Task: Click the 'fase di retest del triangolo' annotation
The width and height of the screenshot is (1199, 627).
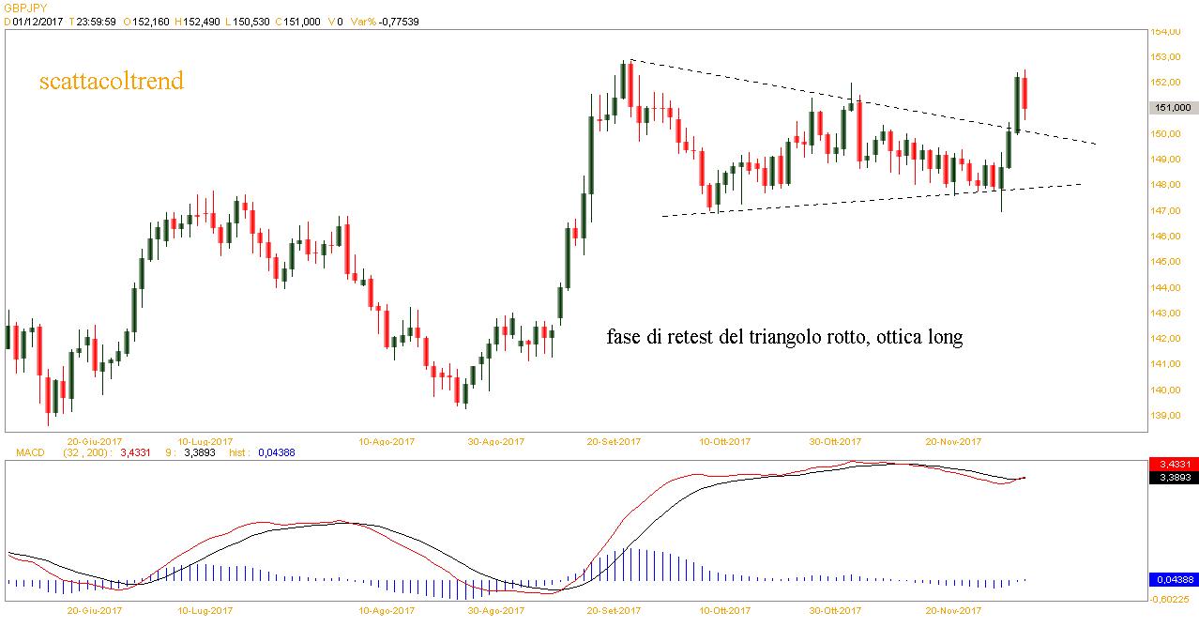Action: pos(784,337)
